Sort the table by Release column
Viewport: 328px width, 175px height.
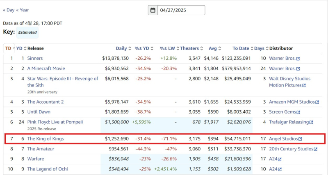(35, 48)
